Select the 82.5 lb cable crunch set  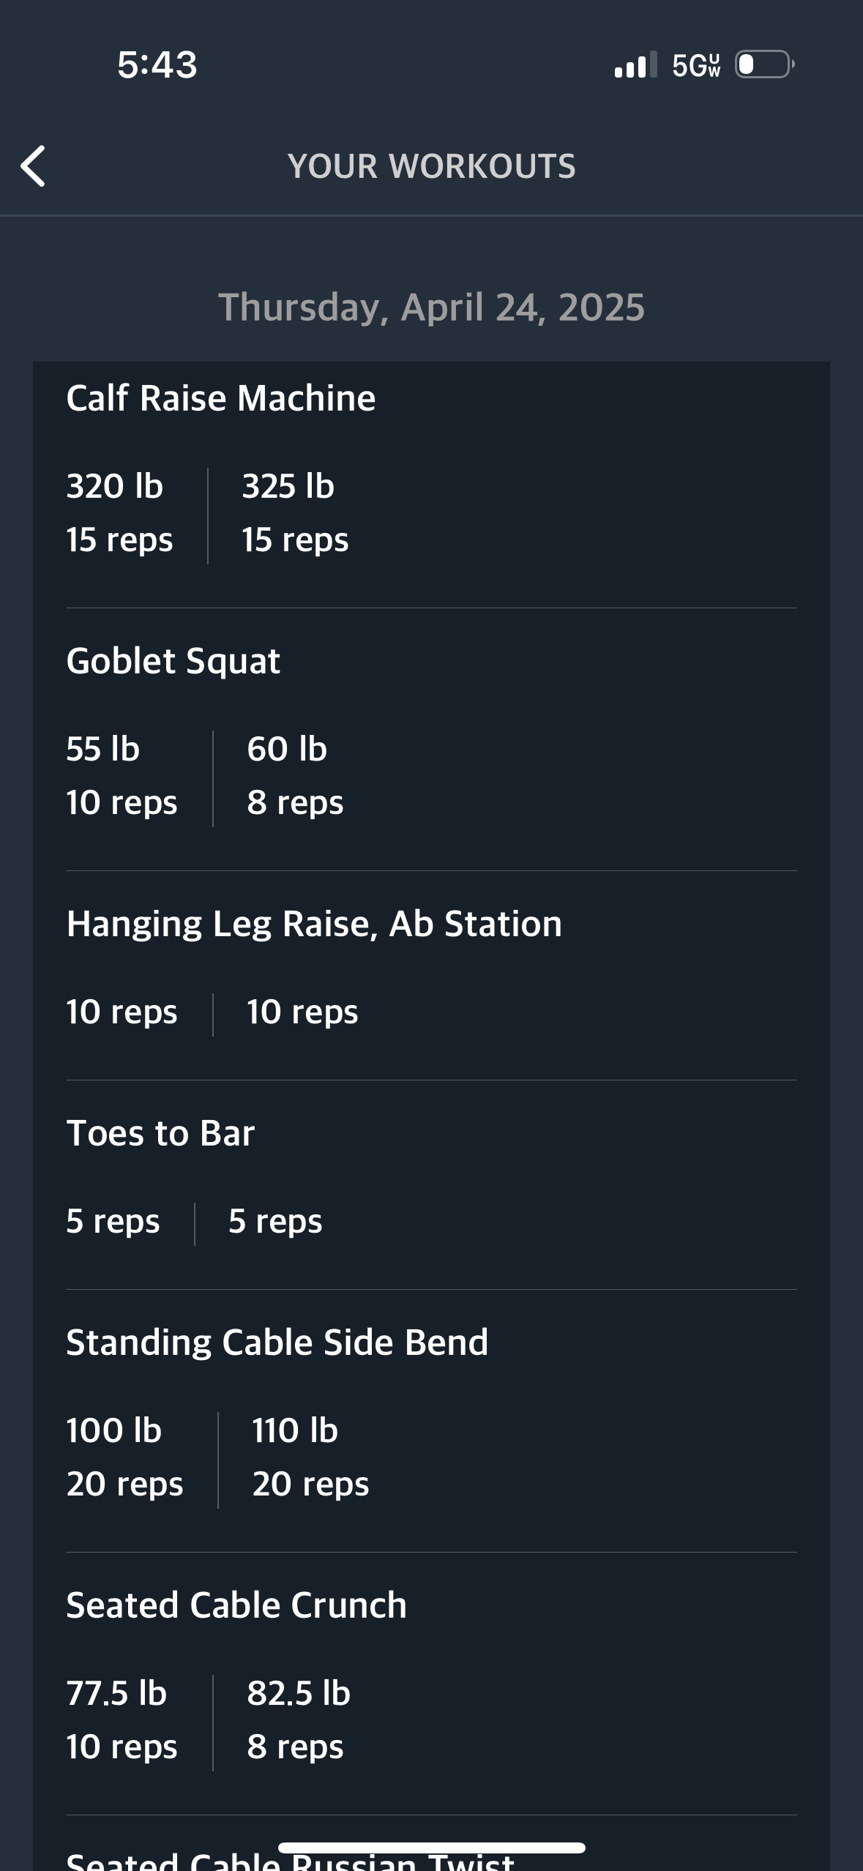(x=299, y=1720)
